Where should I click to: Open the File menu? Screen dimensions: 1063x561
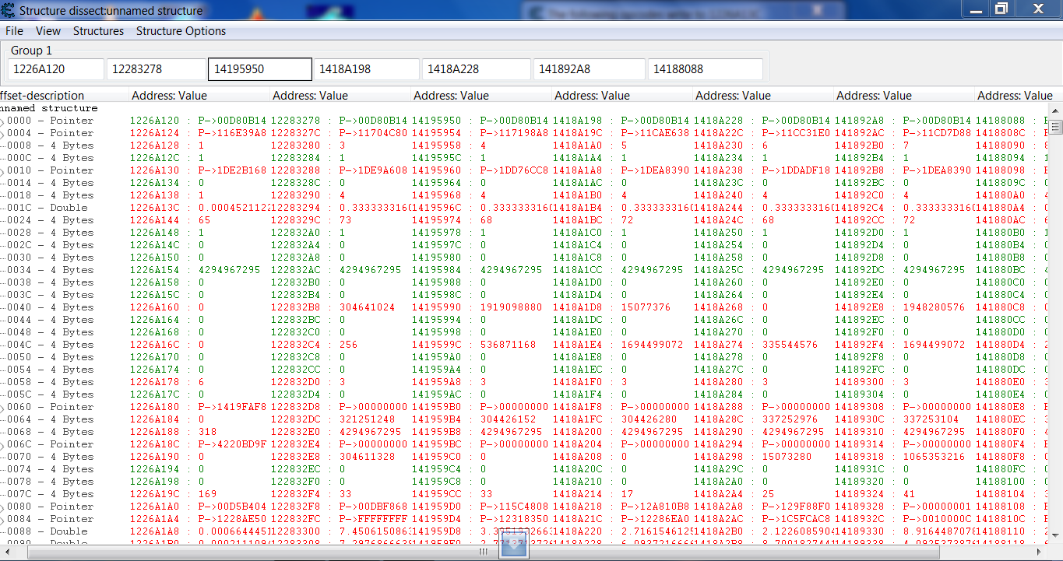(x=14, y=31)
